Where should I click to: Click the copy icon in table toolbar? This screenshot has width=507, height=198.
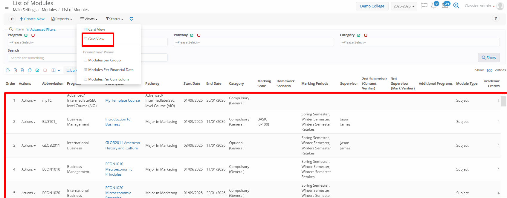[x=30, y=70]
